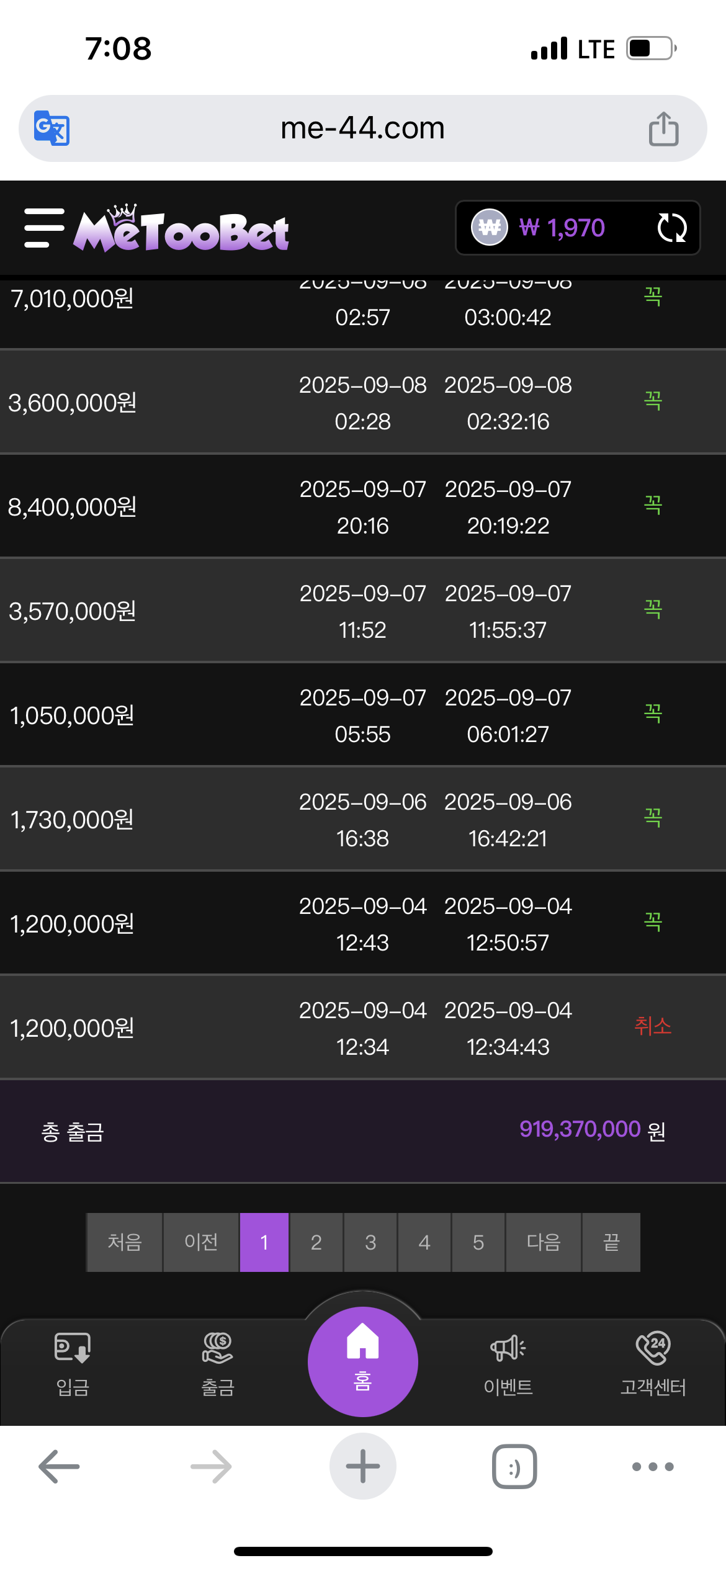726x1571 pixels.
Task: Tap the me-44.com address field
Action: [x=363, y=128]
